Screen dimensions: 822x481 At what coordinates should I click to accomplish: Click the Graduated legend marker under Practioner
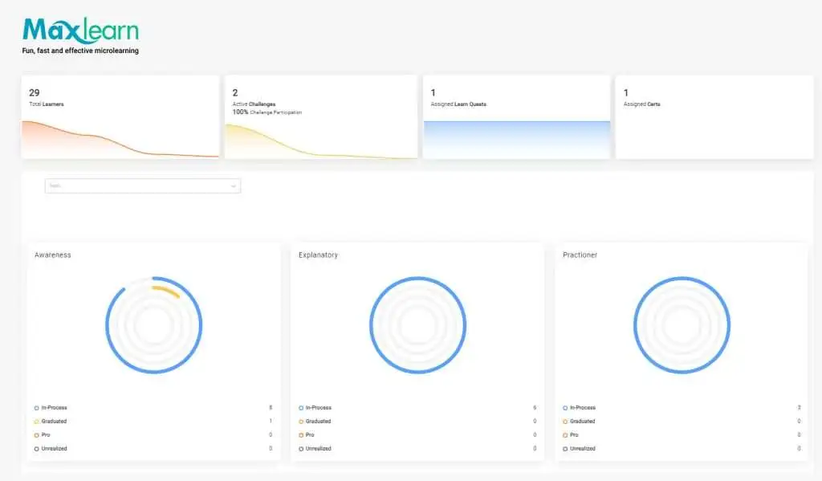(564, 421)
